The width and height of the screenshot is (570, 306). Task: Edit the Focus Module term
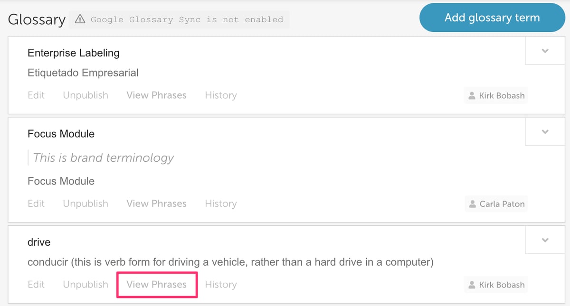[36, 204]
